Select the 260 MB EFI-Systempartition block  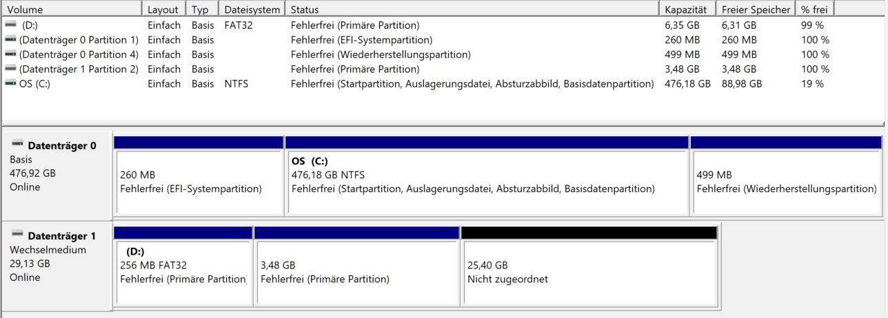pyautogui.click(x=199, y=182)
